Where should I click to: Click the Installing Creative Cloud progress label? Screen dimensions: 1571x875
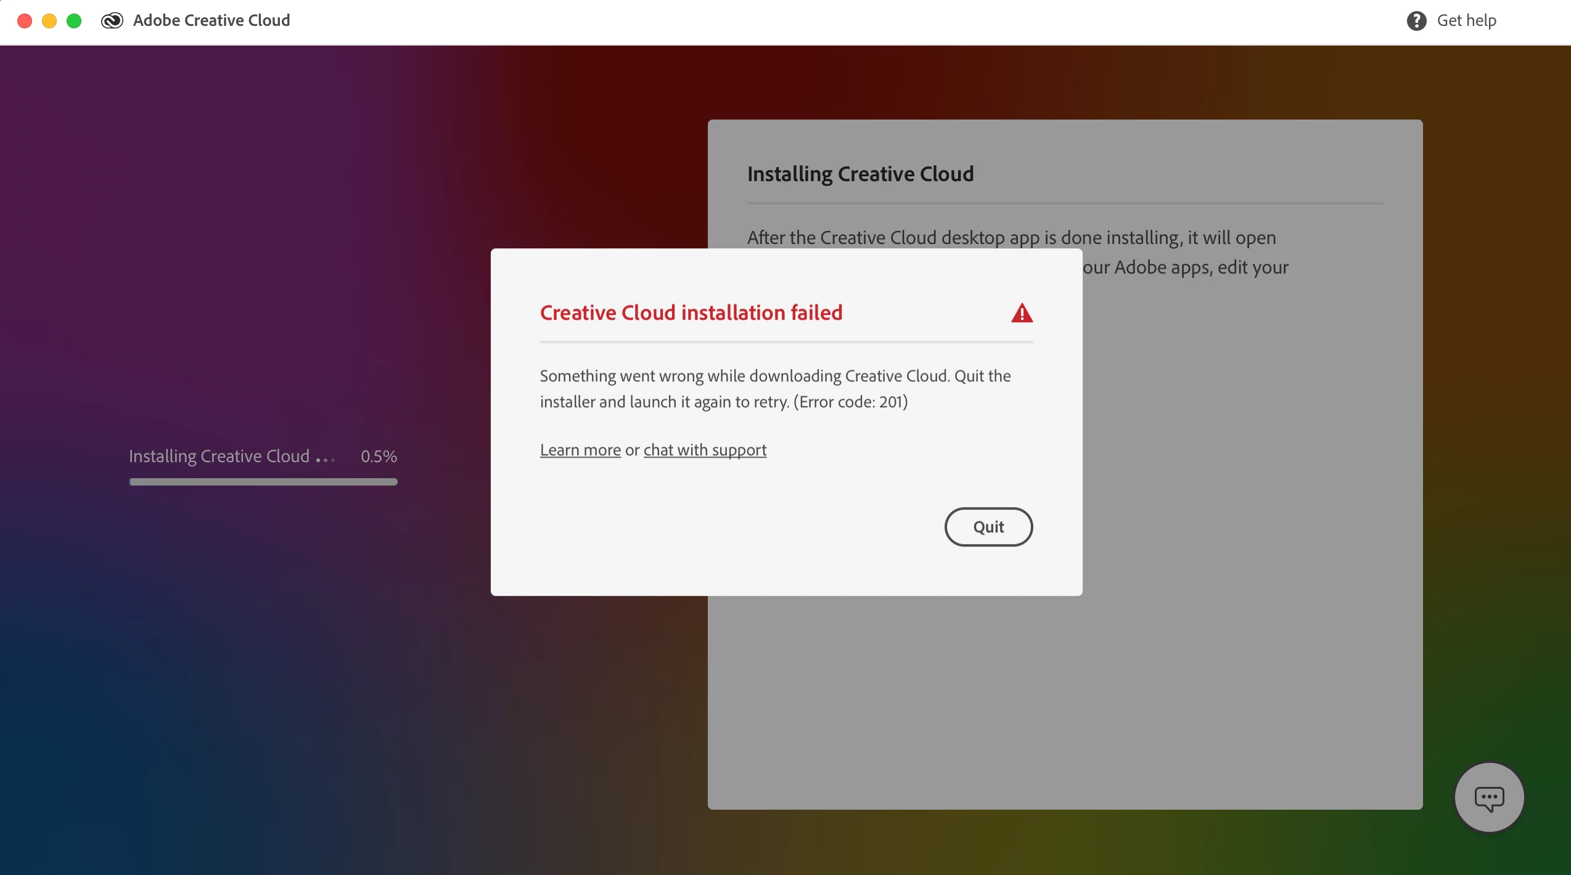(x=219, y=457)
